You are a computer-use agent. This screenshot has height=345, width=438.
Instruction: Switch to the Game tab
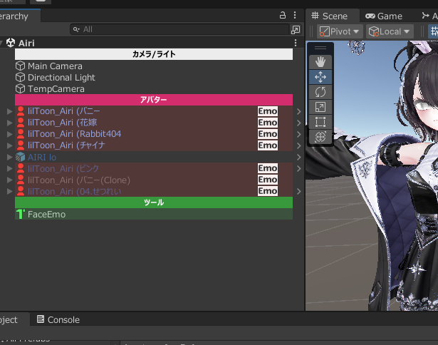tap(384, 16)
